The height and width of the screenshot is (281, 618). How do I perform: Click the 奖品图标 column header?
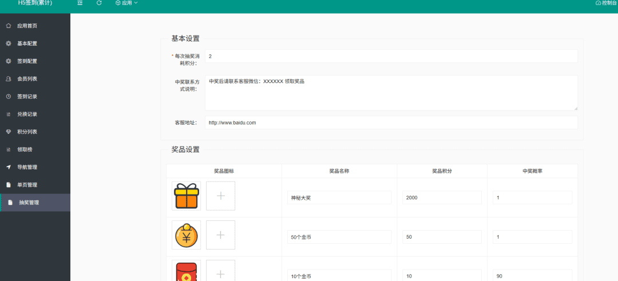[224, 171]
